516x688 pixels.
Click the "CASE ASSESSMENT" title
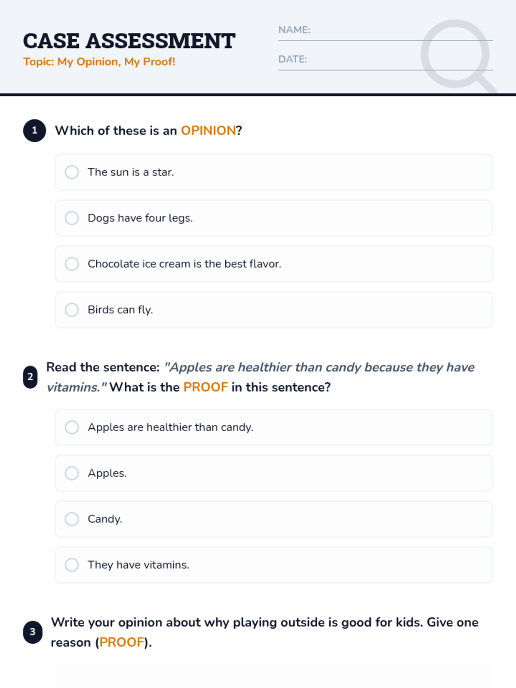129,41
